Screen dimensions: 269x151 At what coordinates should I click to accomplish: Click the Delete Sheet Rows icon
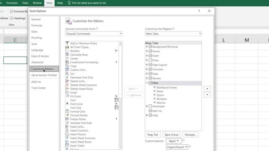point(67,89)
